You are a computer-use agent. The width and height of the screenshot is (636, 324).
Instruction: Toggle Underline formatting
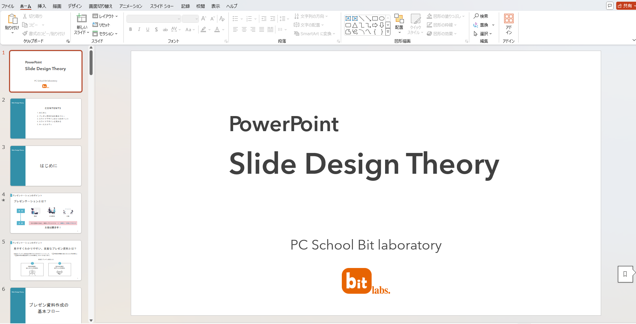148,30
